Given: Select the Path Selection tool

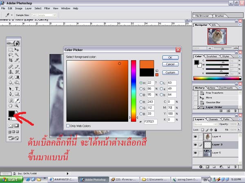Looking at the screenshot, I should [11, 89].
